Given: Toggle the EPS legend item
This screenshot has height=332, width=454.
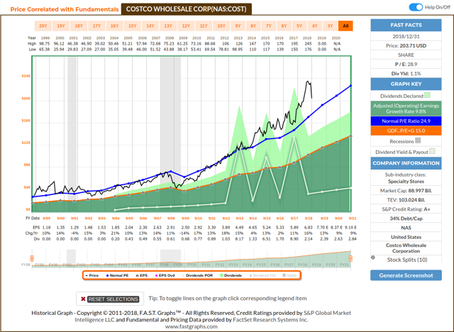Looking at the screenshot, I should click(142, 275).
